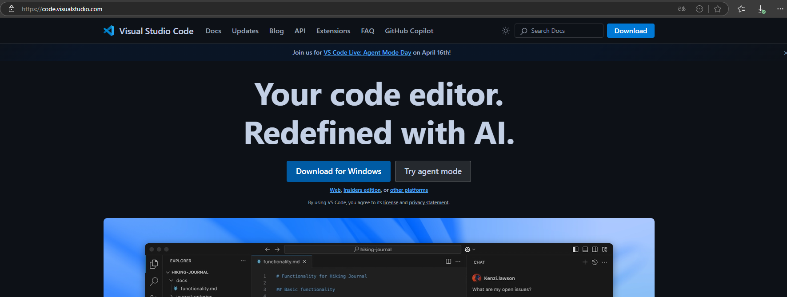This screenshot has height=297, width=787.
Task: Click the blue Download button in header
Action: tap(631, 31)
